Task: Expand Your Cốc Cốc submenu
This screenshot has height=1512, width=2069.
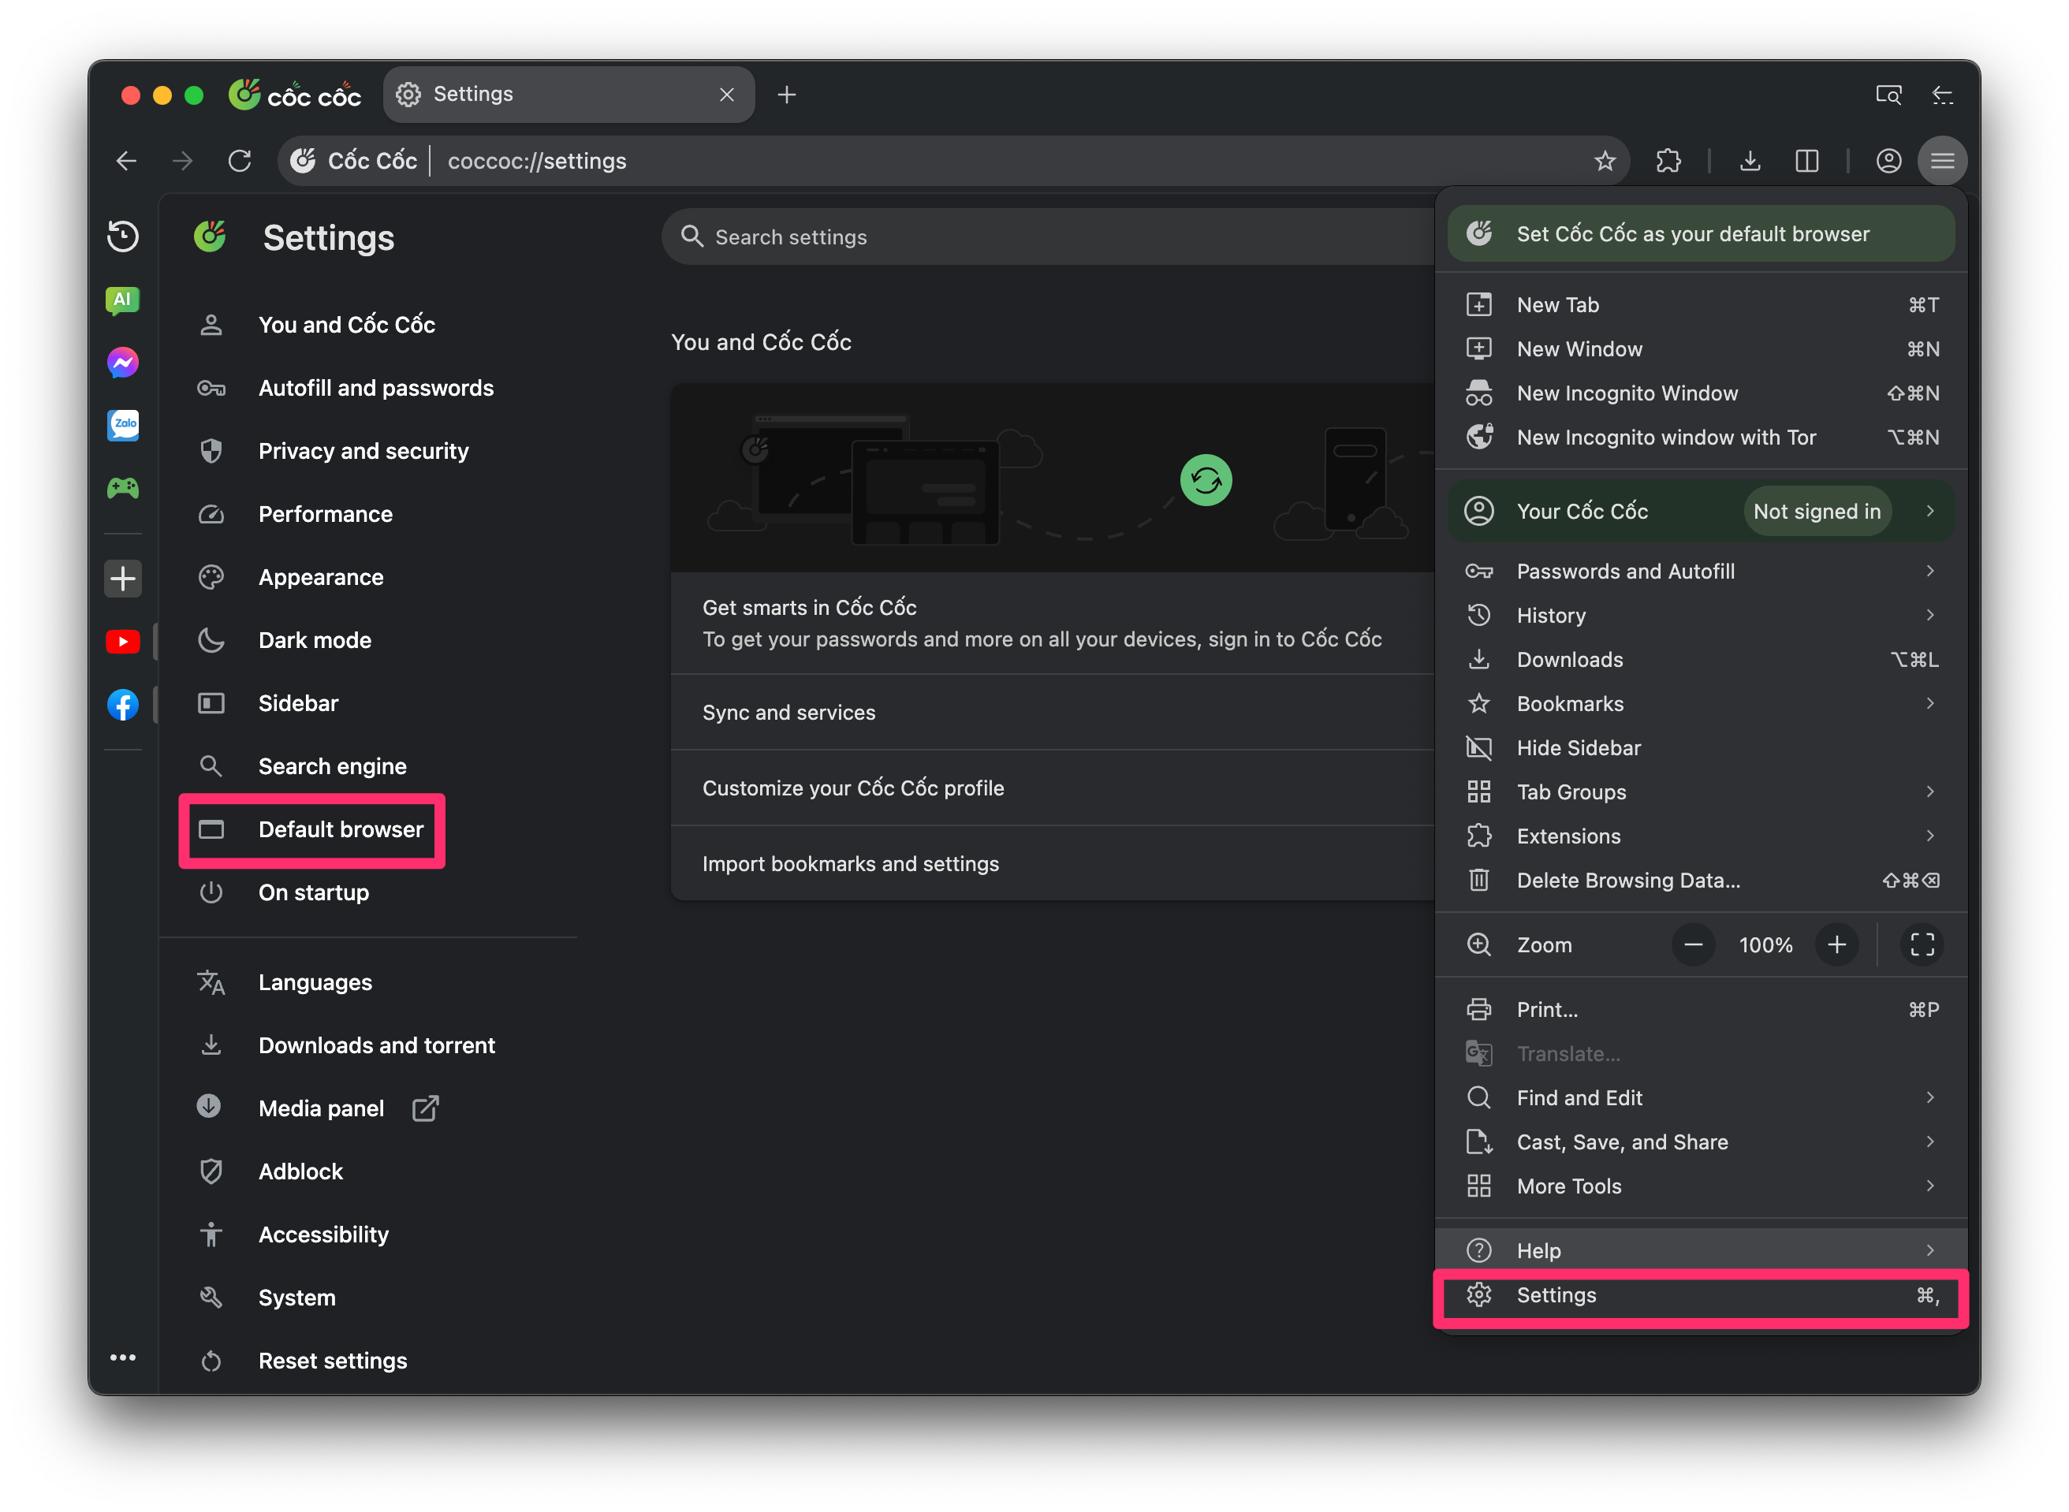Action: [1930, 512]
